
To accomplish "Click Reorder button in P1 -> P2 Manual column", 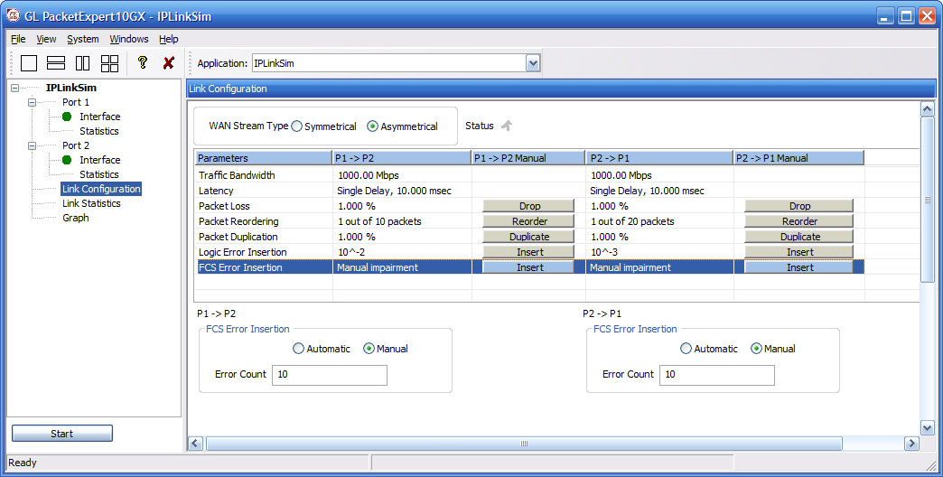I will point(529,221).
